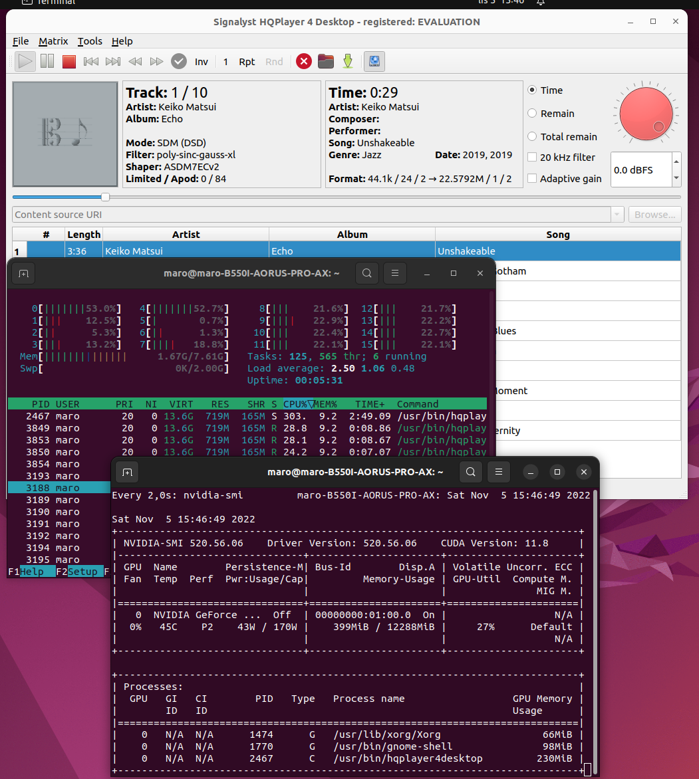Click the "Echo" album cell in the playlist

point(352,251)
